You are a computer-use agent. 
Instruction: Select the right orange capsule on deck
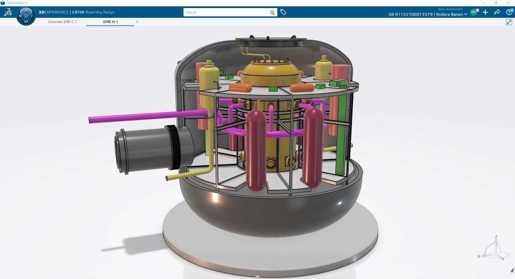tap(302, 88)
